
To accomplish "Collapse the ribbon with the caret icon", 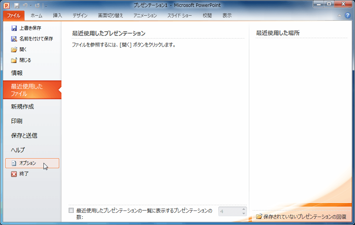I will click(339, 16).
